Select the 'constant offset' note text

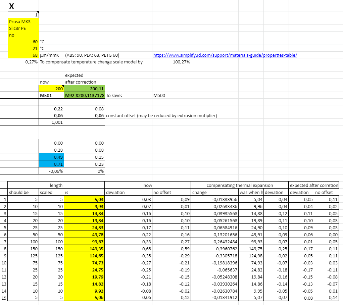[161, 115]
